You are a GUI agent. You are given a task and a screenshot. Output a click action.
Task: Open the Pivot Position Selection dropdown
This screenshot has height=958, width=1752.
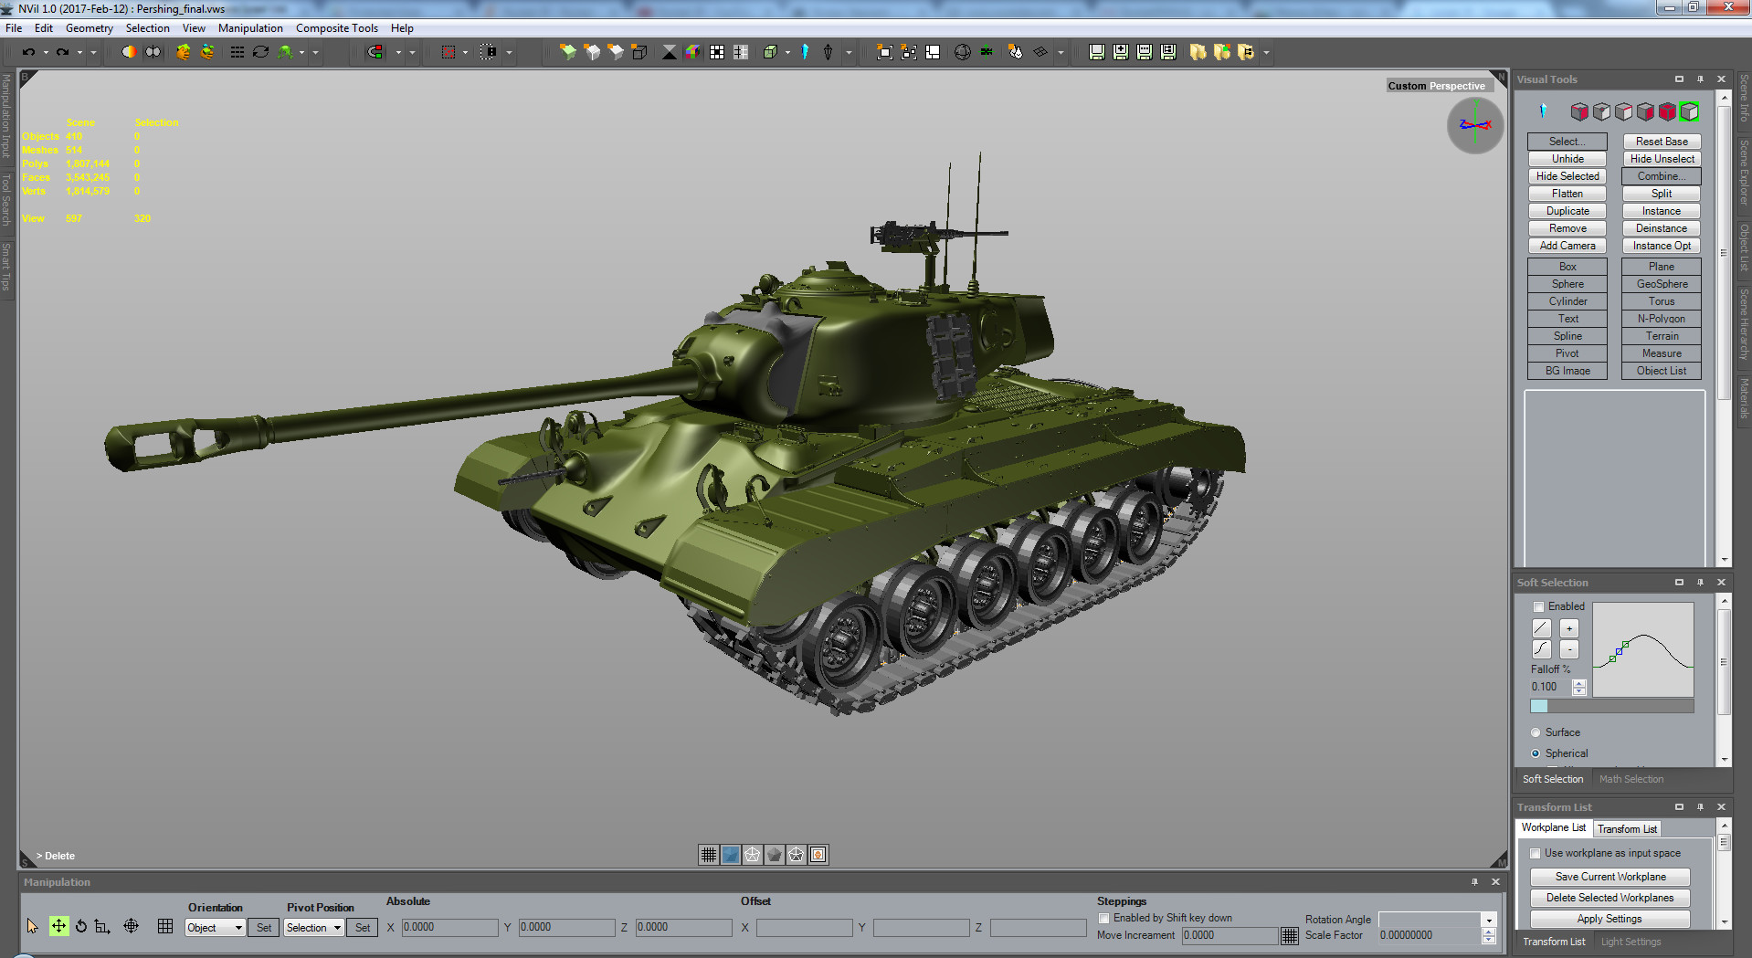pyautogui.click(x=312, y=927)
